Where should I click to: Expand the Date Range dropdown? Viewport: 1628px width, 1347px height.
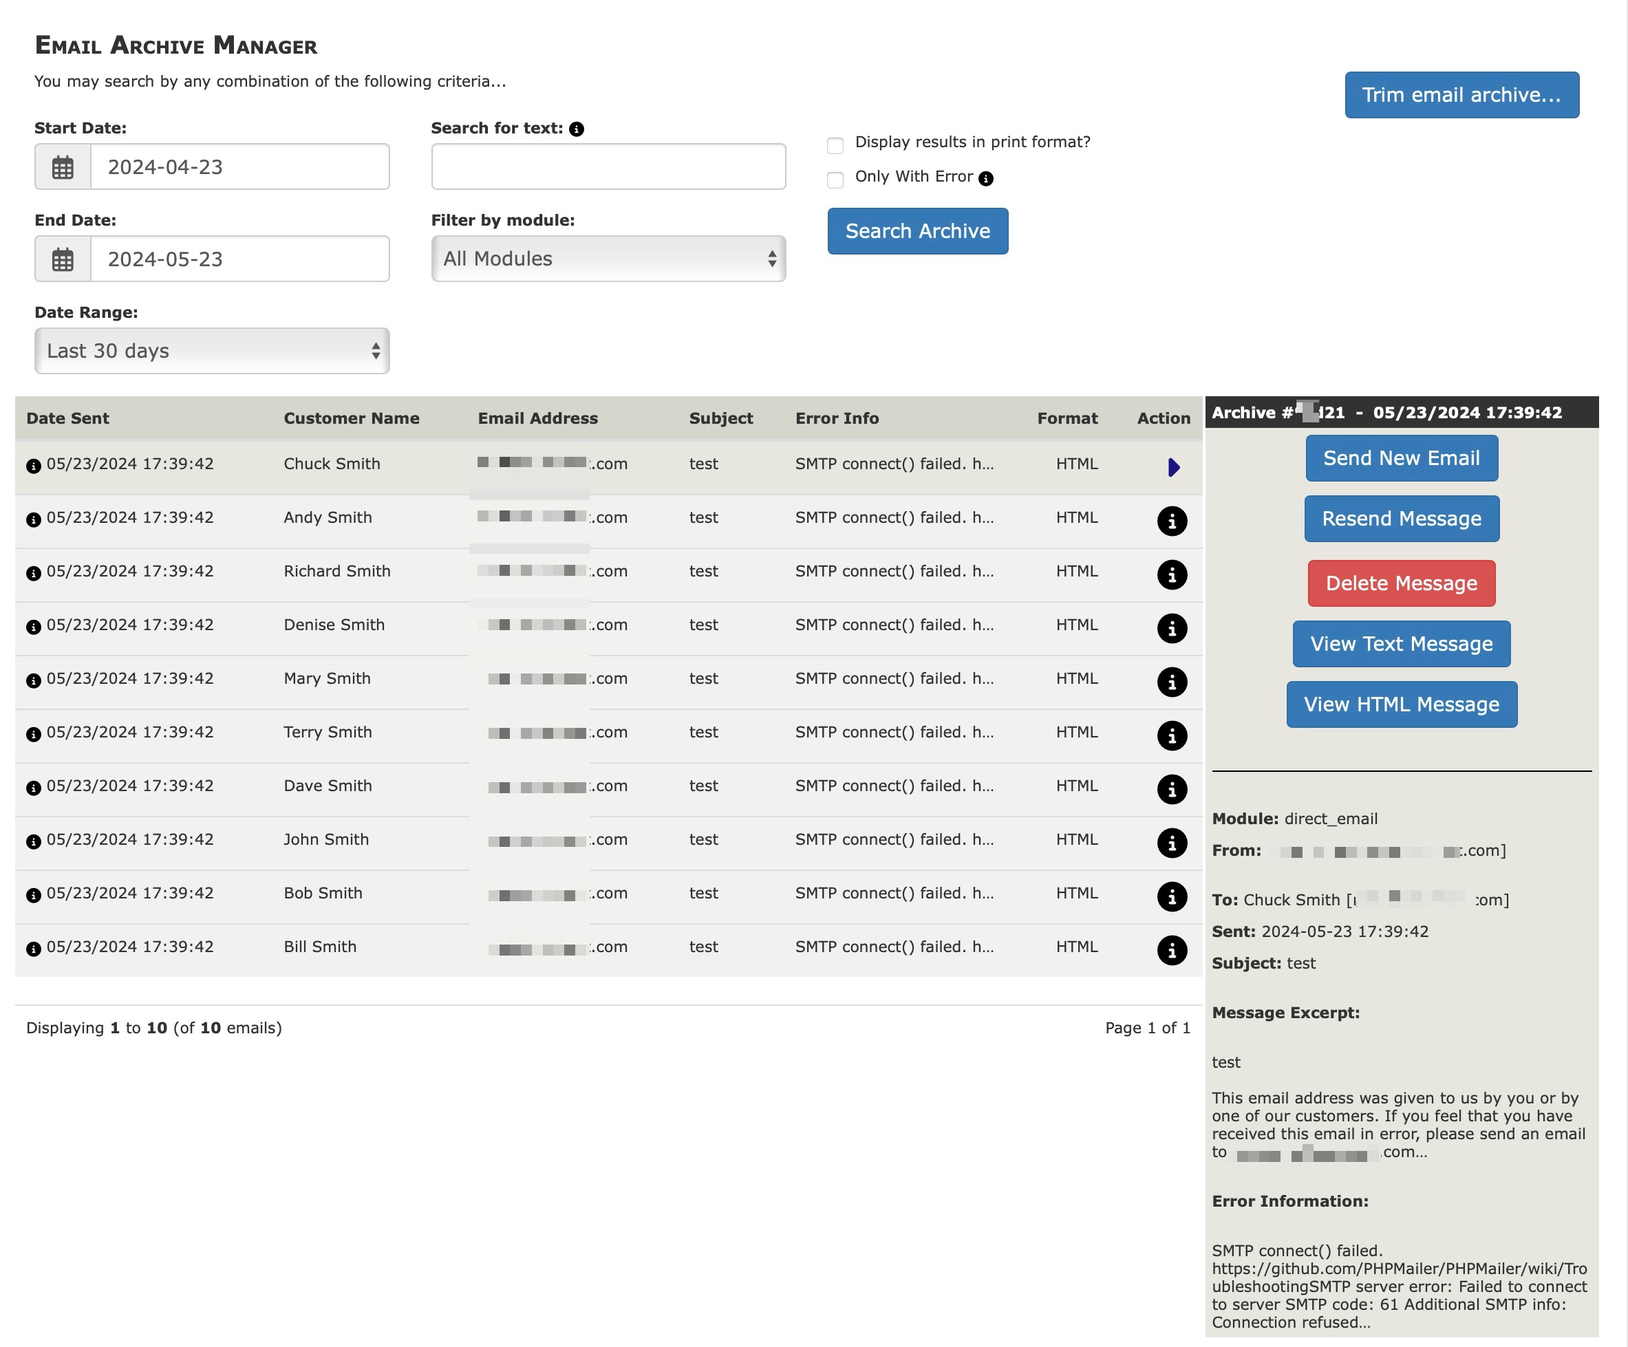pyautogui.click(x=212, y=351)
